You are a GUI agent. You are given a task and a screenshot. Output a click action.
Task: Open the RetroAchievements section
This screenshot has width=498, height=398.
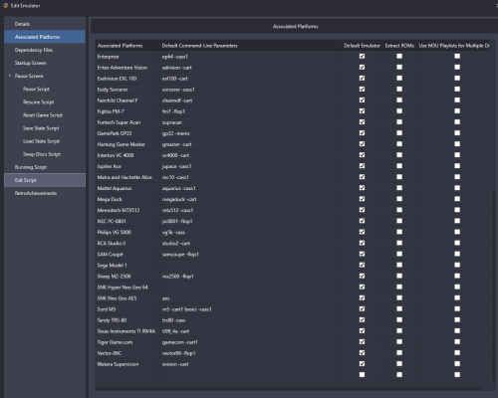[45, 193]
